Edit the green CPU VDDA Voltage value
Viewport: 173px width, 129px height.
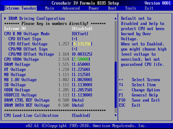coord(81,59)
